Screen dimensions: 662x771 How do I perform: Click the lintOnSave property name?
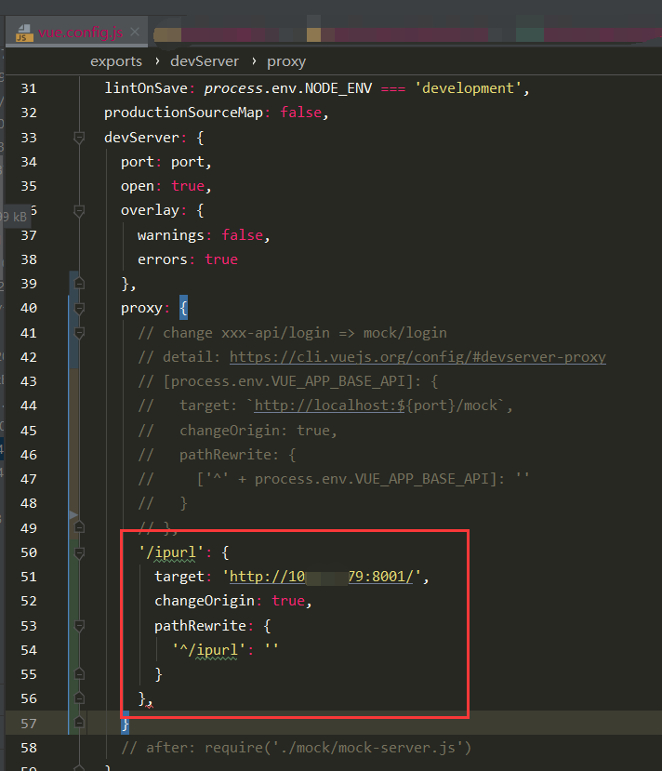tap(146, 88)
